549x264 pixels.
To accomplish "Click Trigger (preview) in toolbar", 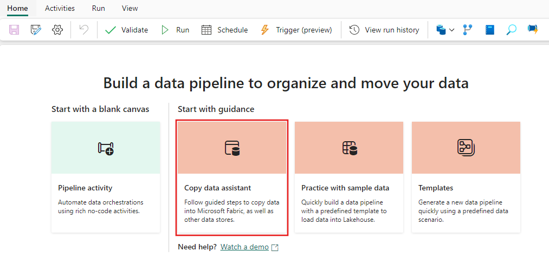I will (x=296, y=30).
